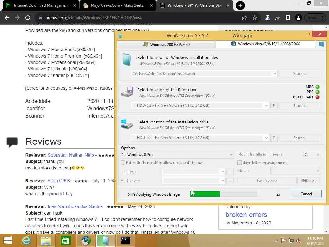The image size is (329, 247).
Task: Click the installation drive Windows icon
Action: click(x=127, y=124)
